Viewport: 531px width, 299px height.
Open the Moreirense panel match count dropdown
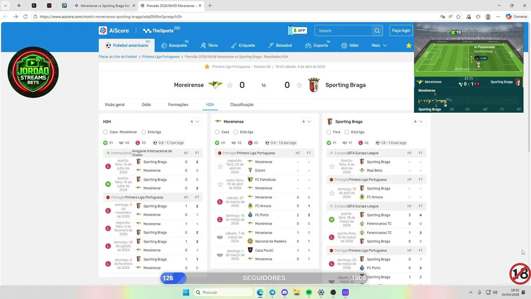pyautogui.click(x=307, y=122)
